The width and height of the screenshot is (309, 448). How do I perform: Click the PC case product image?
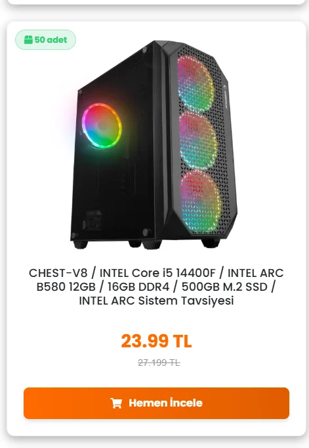click(x=154, y=145)
